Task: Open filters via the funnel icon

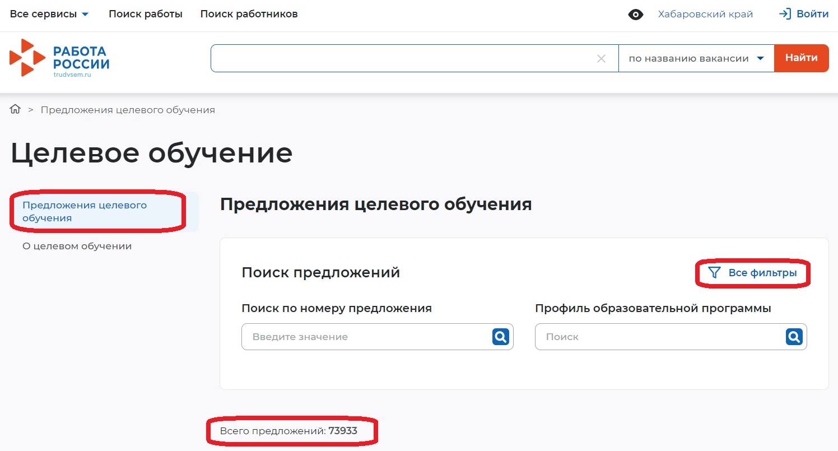Action: pos(714,273)
